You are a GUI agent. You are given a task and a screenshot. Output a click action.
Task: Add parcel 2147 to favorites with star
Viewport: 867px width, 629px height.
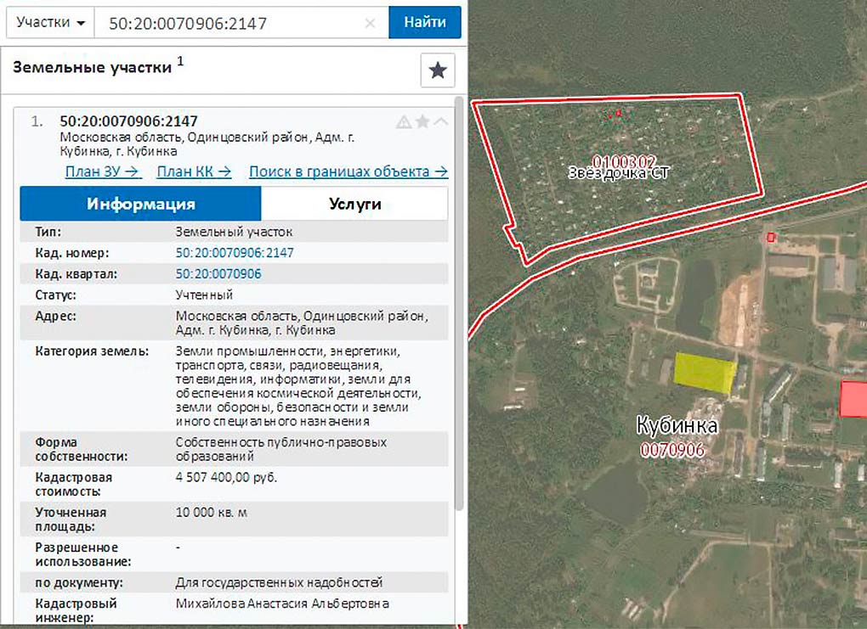422,122
